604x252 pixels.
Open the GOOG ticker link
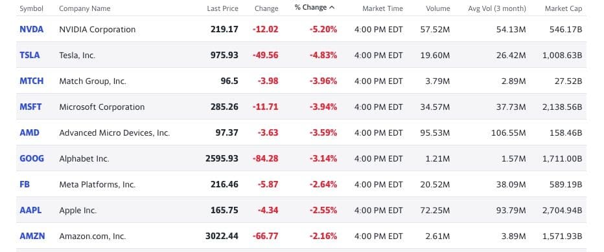click(x=32, y=158)
